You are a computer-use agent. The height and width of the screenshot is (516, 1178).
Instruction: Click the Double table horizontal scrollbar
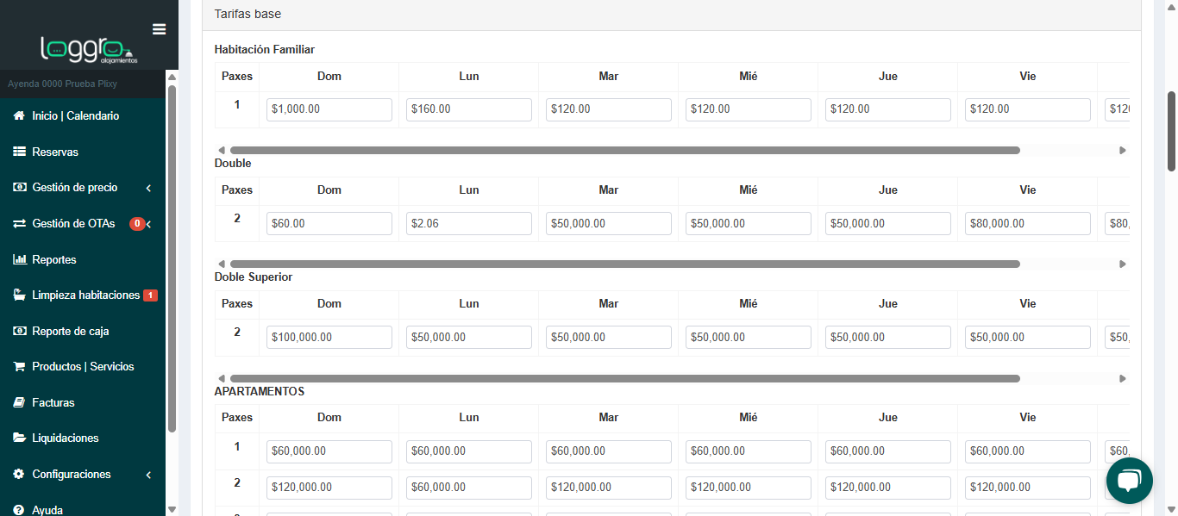click(x=624, y=264)
